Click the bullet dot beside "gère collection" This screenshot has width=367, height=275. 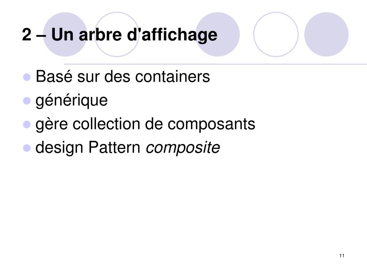(x=27, y=124)
